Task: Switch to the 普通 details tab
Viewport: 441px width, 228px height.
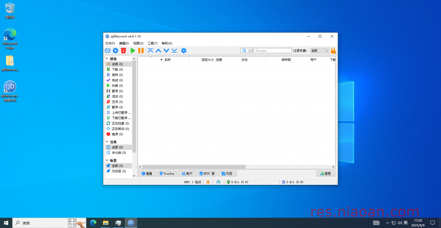Action: pos(147,174)
